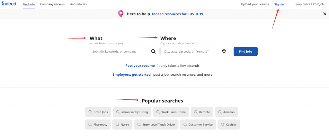Choose the Work From Home search chip
This screenshot has width=329, height=136.
click(171, 112)
